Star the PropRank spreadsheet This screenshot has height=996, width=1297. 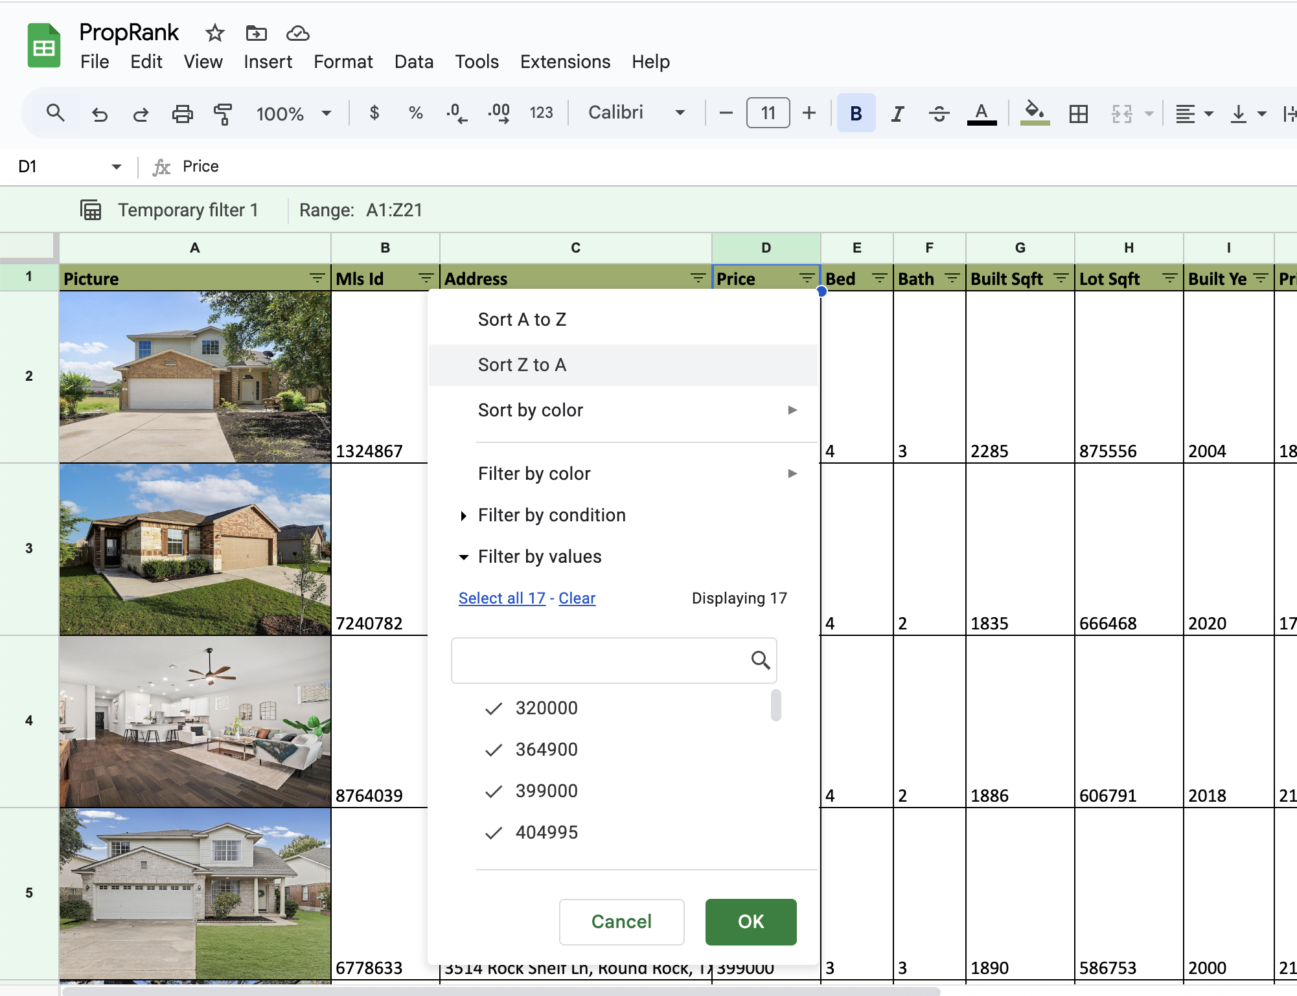click(214, 34)
